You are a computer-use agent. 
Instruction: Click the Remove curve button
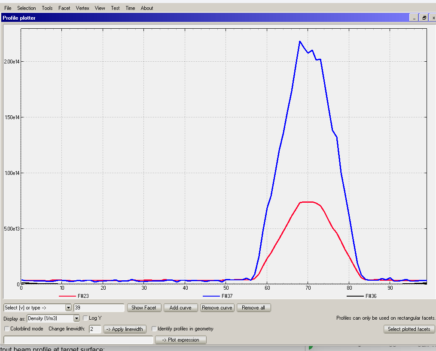[217, 308]
